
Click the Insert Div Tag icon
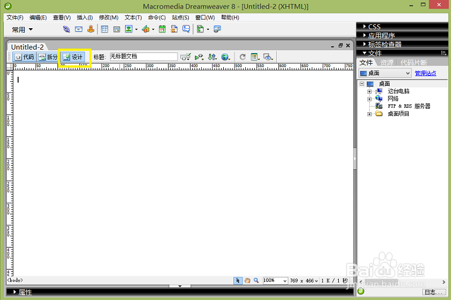point(117,29)
